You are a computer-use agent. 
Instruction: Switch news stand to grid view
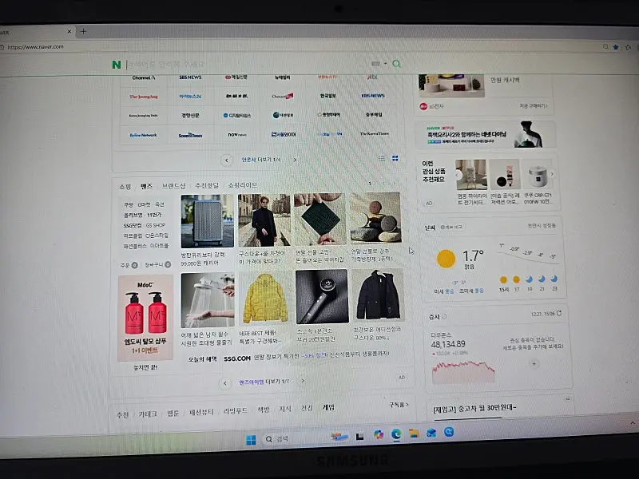[x=395, y=159]
